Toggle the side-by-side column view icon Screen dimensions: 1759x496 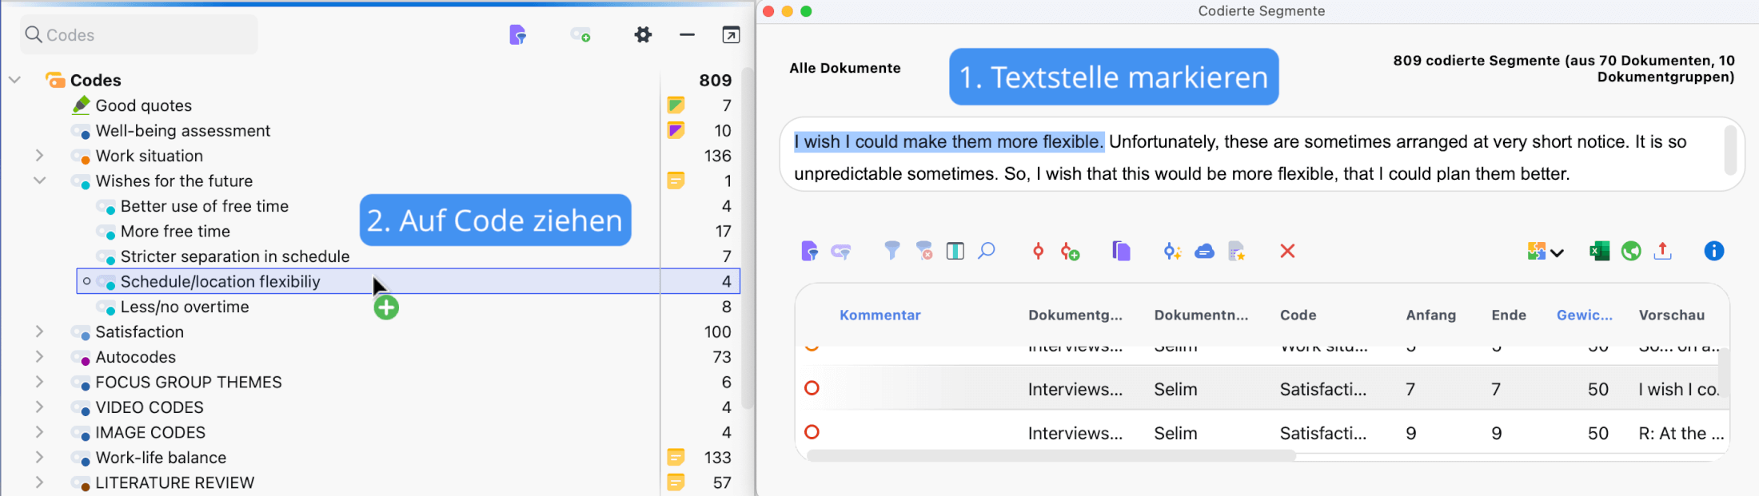955,252
